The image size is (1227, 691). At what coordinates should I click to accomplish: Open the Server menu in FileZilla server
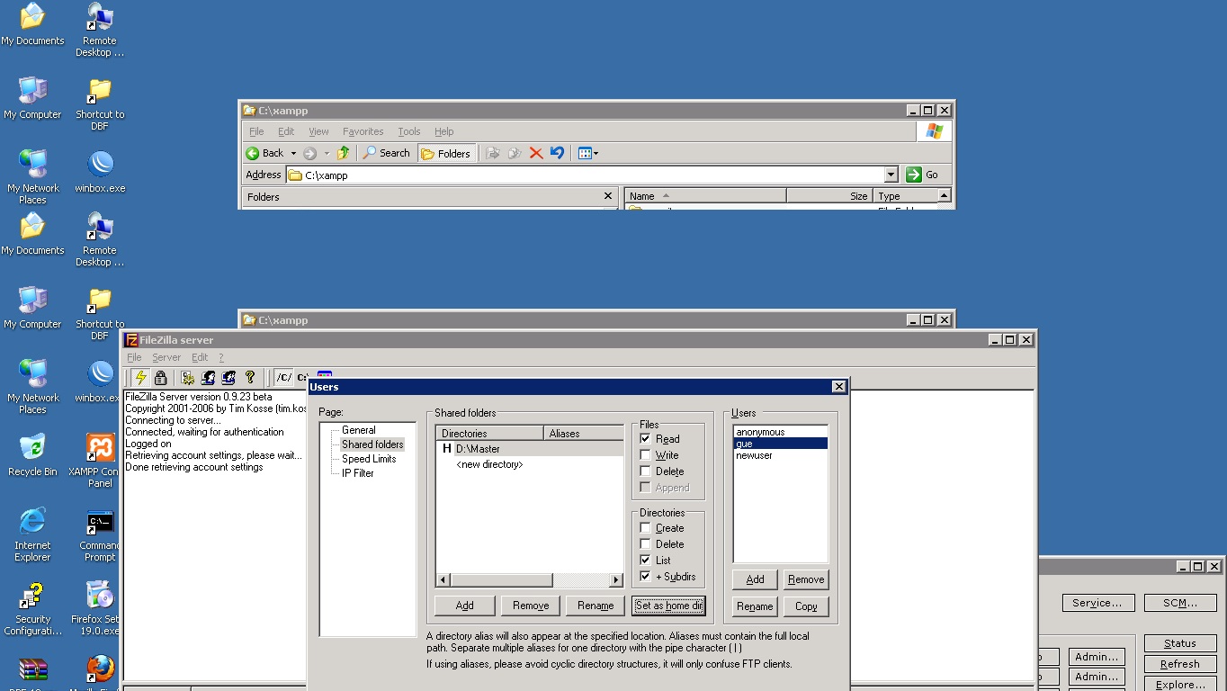tap(166, 357)
